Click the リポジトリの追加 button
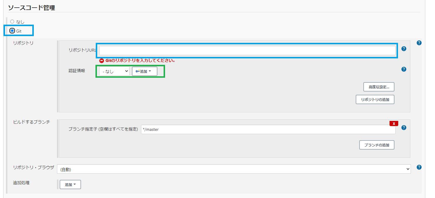435x198 pixels. coord(375,99)
